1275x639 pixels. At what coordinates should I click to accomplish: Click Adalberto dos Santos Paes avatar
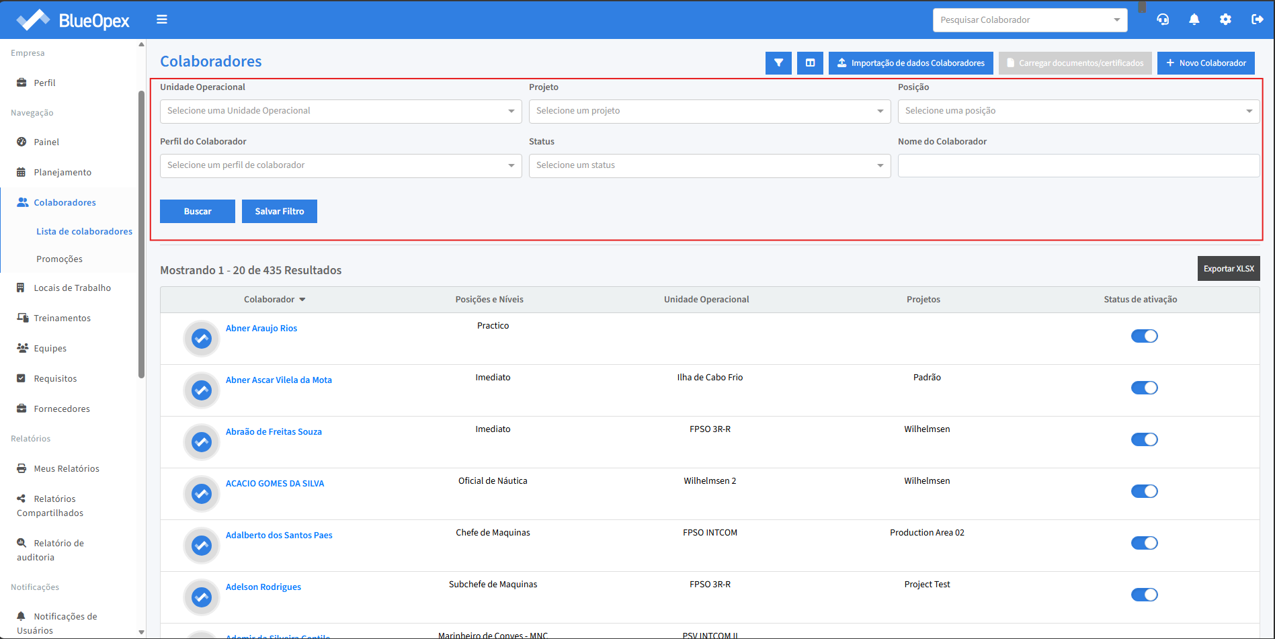tap(202, 546)
